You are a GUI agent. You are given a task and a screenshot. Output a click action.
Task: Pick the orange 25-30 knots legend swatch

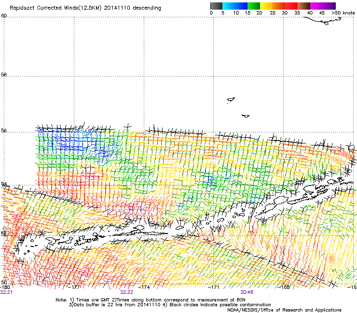279,6
